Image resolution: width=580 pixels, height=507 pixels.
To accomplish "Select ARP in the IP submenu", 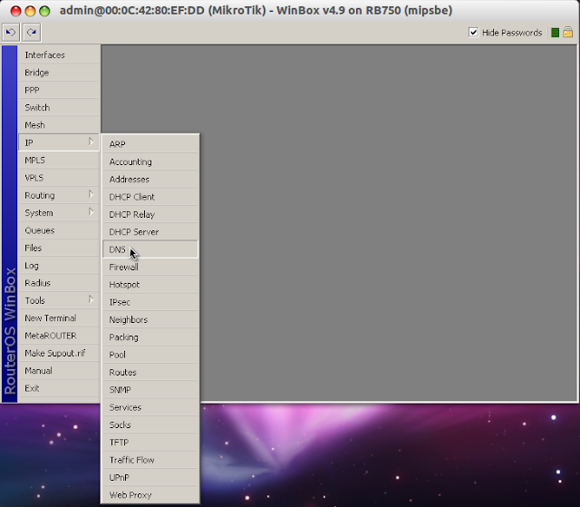I will click(150, 144).
